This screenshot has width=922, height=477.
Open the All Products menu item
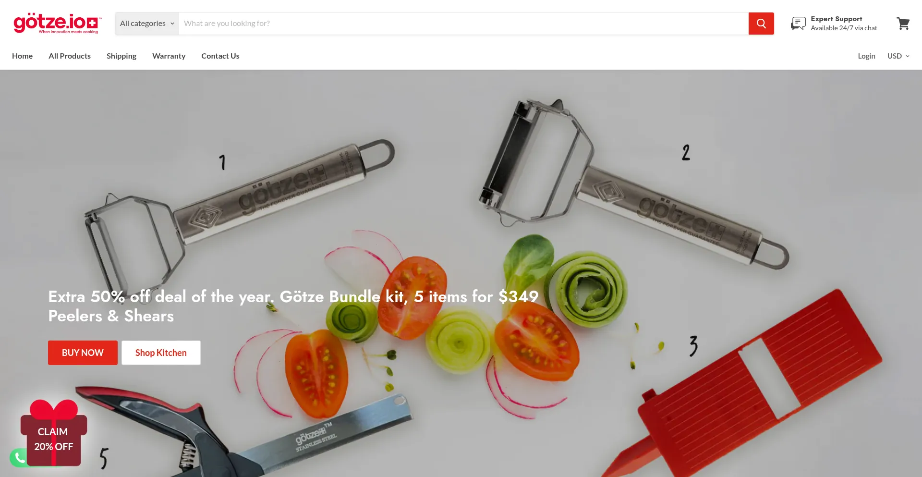tap(70, 56)
